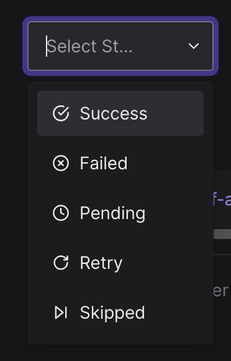Screen dimensions: 231x361
Task: Choose the option with the refresh arrow
Action: coord(120,263)
